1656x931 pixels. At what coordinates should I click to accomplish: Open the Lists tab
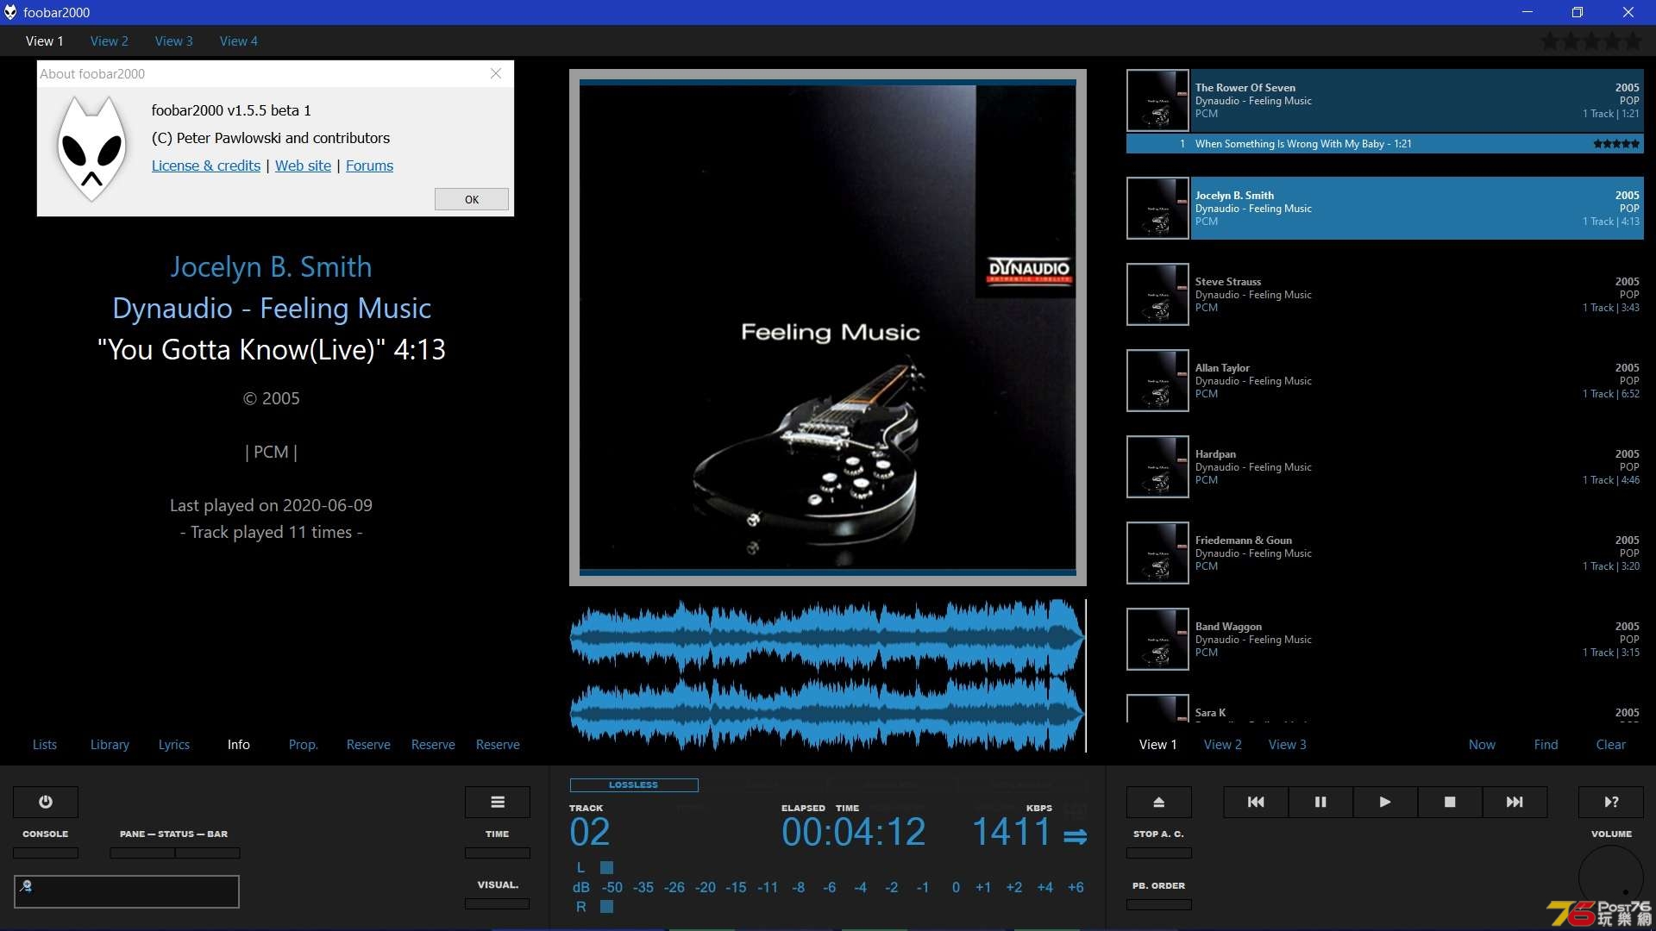[45, 744]
